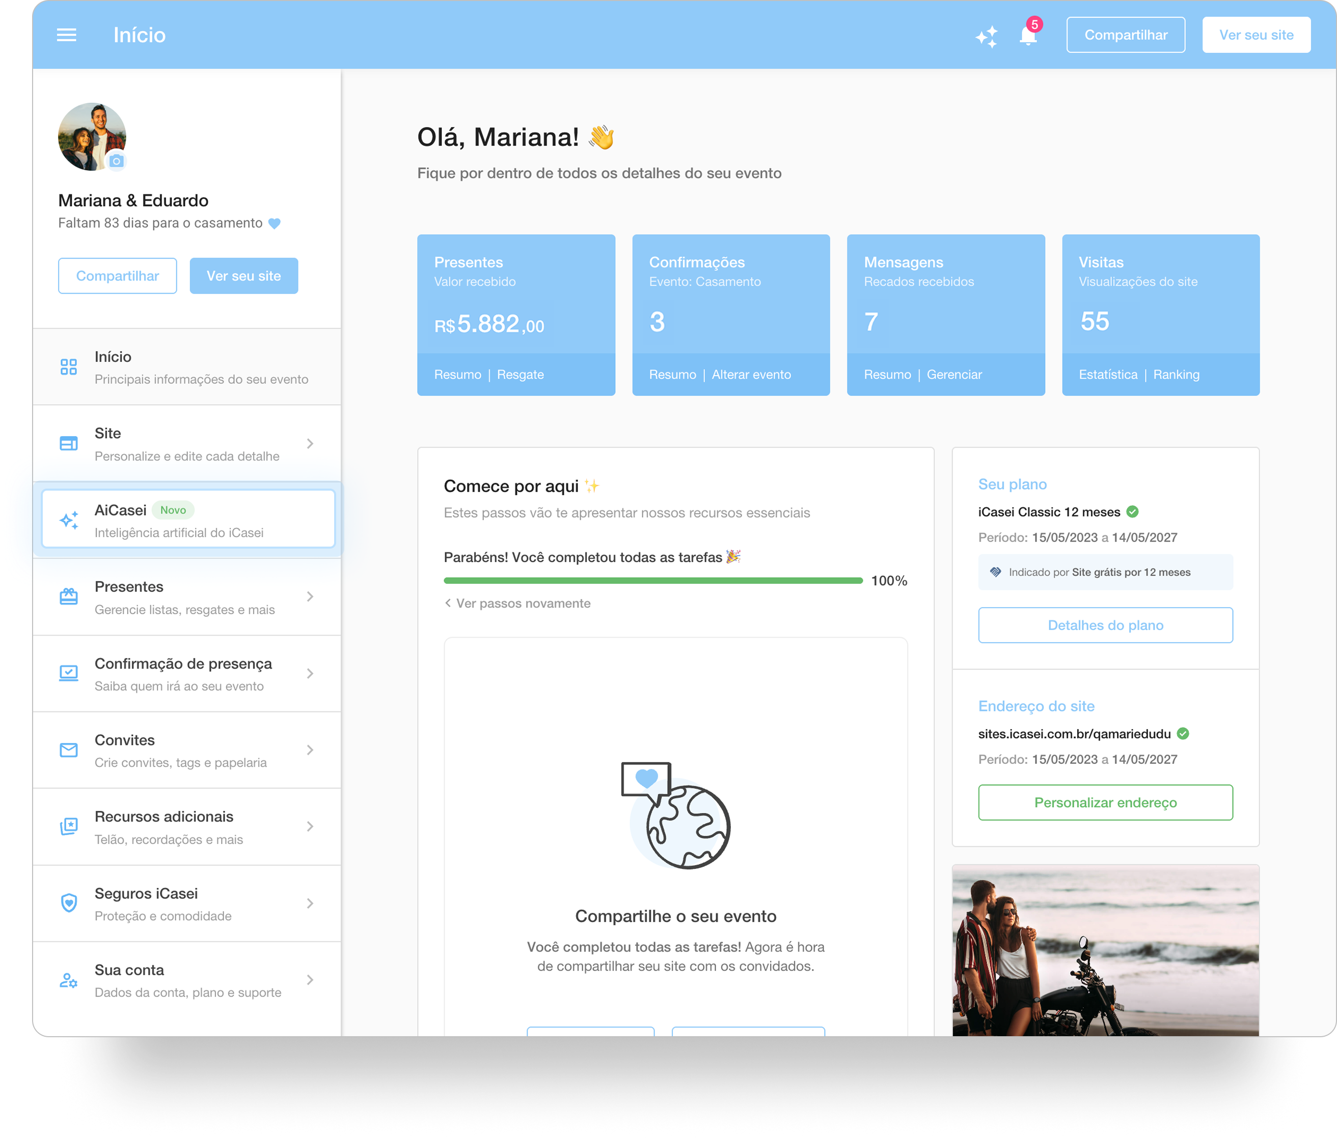Screen dimensions: 1337x1139
Task: Click the Início grid icon in sidebar
Action: point(68,367)
